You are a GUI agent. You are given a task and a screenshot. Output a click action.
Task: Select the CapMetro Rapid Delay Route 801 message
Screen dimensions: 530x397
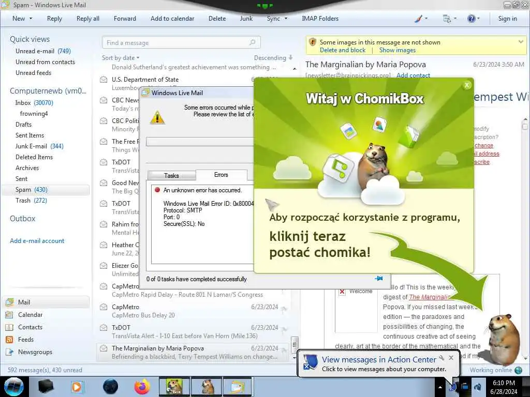193,291
